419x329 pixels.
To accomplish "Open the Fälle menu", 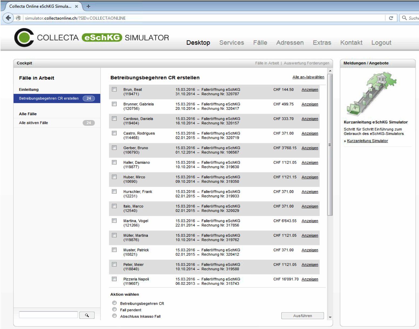I will coord(260,43).
